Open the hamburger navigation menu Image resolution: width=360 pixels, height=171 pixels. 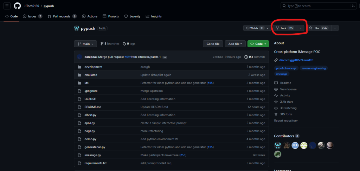point(7,6)
